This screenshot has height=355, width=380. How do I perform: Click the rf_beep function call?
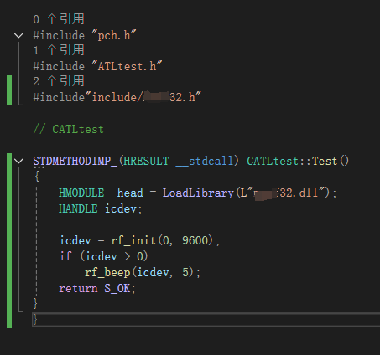[x=107, y=272]
